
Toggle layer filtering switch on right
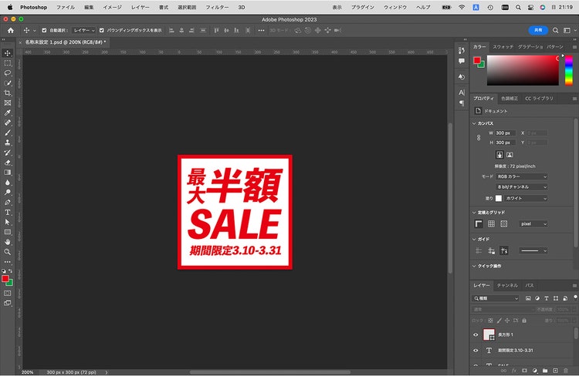[x=575, y=298]
